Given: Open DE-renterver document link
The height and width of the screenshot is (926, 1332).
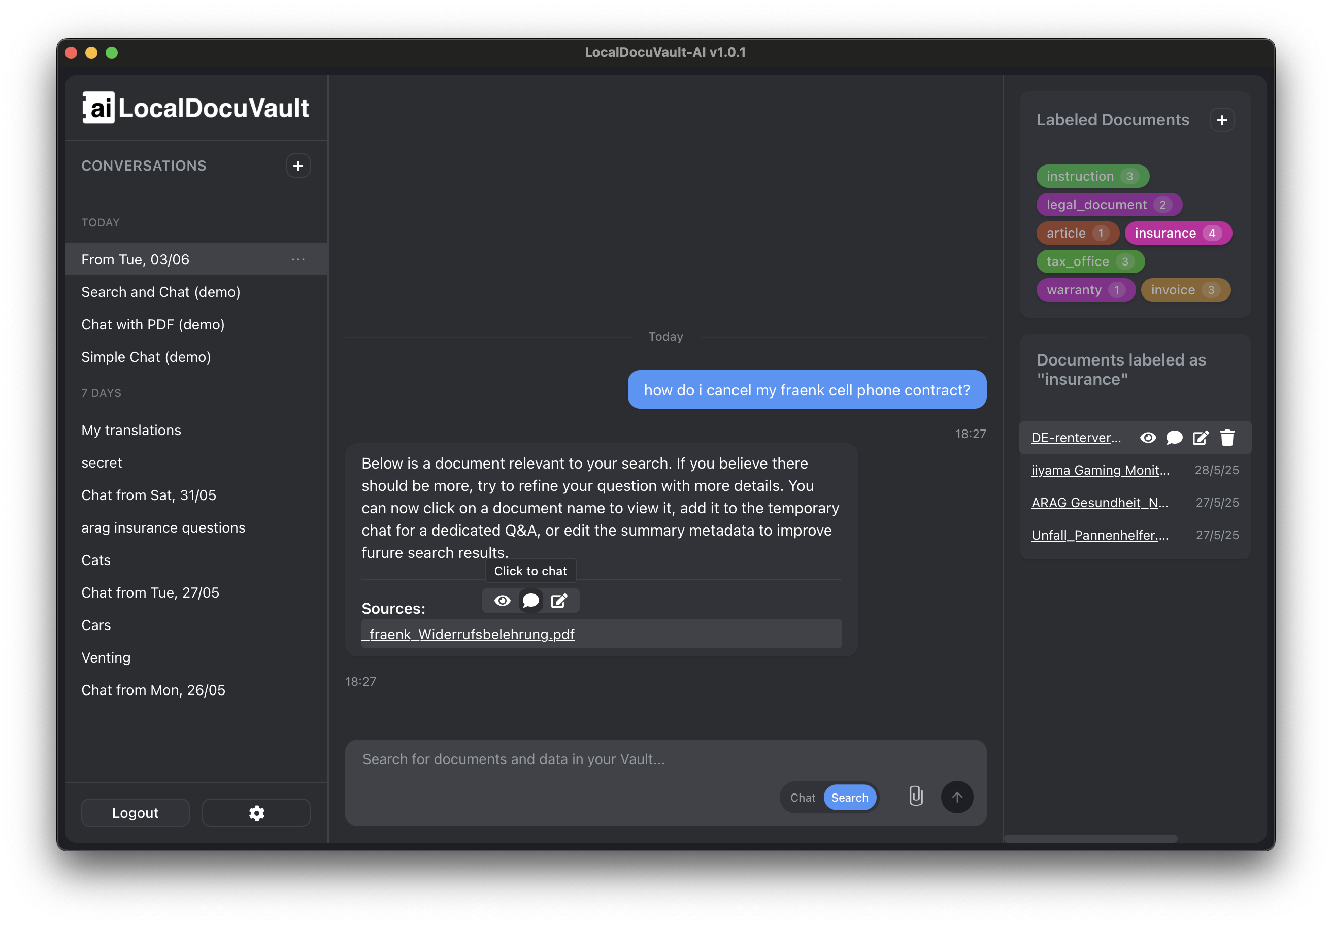Looking at the screenshot, I should tap(1076, 438).
